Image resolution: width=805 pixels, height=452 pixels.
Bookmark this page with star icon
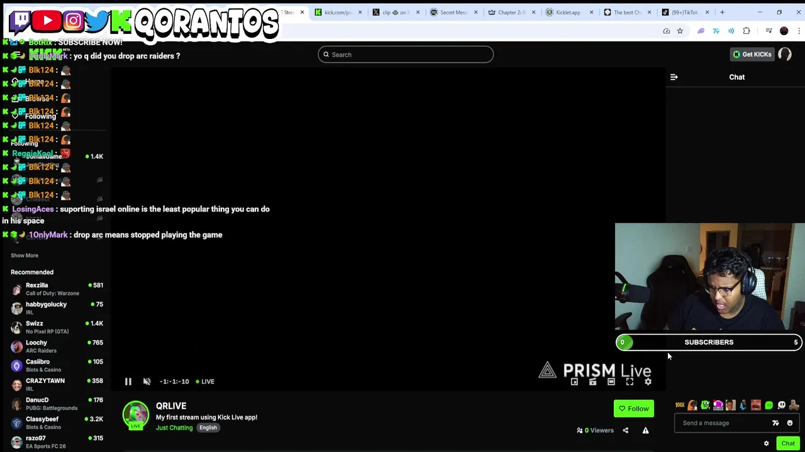(680, 31)
